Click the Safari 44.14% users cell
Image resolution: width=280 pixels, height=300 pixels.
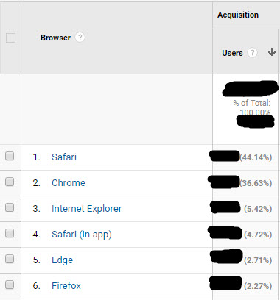245,157
